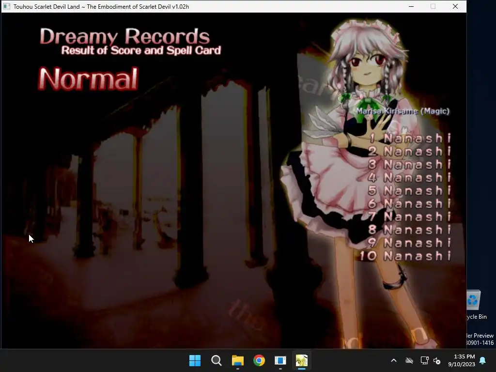
Task: Select score entry 9 Nanashi
Action: point(410,243)
